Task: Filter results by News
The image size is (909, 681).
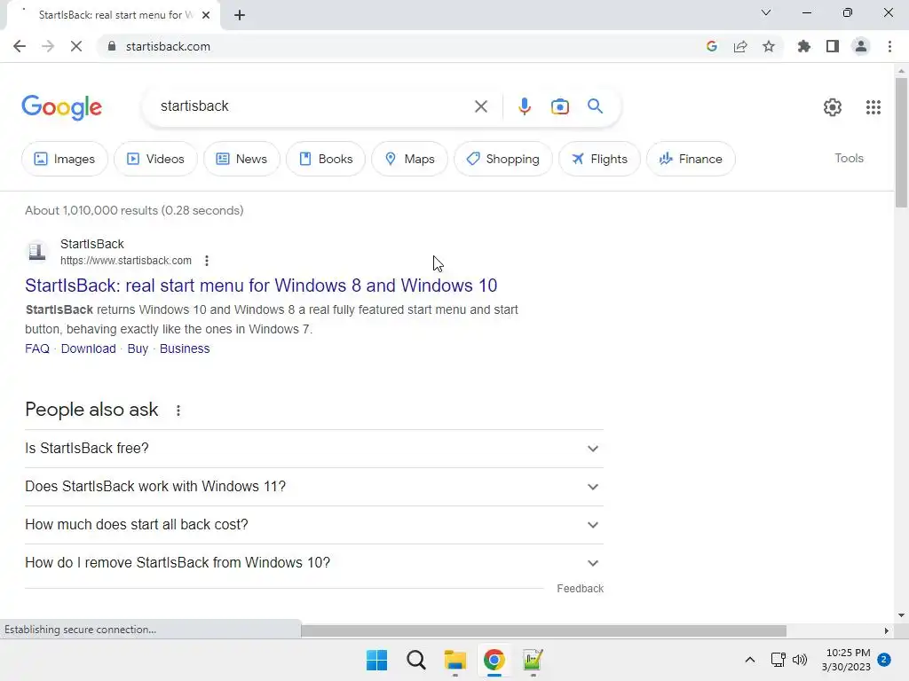Action: [241, 159]
